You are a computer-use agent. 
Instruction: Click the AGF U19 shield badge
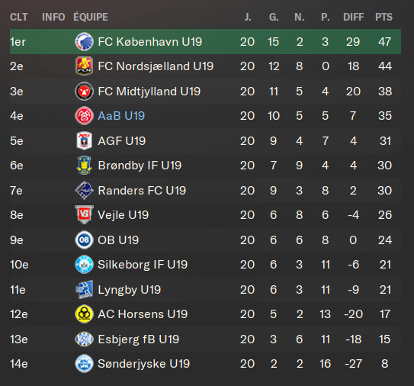[x=84, y=141]
